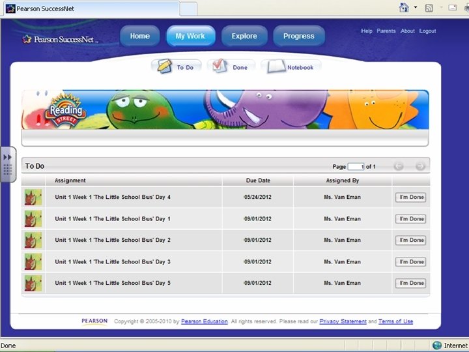Click the Due Date column header
This screenshot has width=469, height=352.
(258, 181)
